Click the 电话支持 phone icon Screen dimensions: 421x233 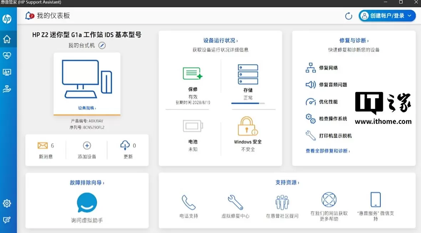coord(189,202)
